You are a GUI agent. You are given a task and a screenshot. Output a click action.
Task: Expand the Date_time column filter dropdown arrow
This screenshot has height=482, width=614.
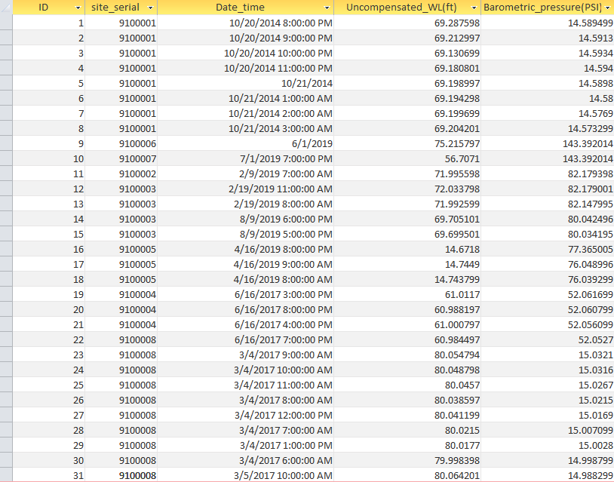click(x=327, y=8)
